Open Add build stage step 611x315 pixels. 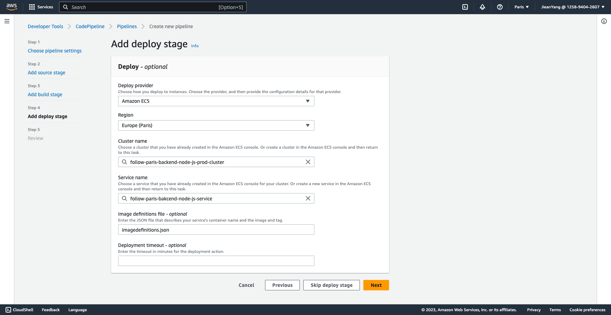pyautogui.click(x=45, y=94)
